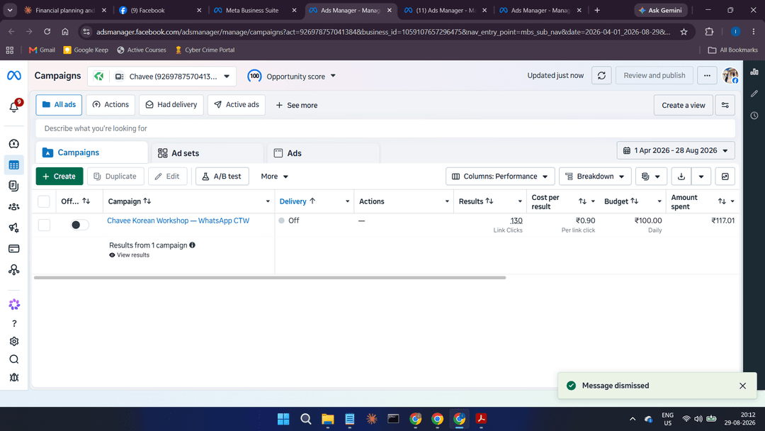Open the Breakdown dropdown
765x431 pixels.
coord(595,177)
